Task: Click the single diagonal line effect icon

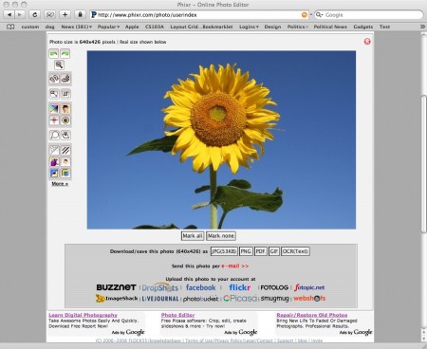Action: [54, 151]
